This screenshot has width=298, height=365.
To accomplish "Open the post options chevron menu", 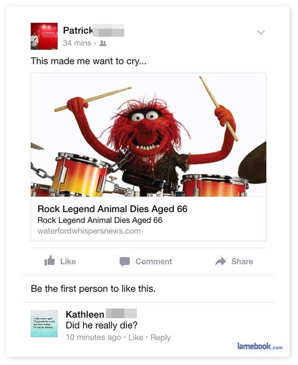I will tap(261, 32).
